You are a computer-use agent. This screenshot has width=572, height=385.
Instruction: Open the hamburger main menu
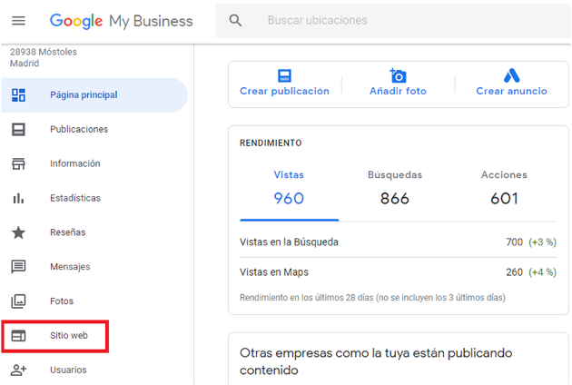tap(18, 21)
